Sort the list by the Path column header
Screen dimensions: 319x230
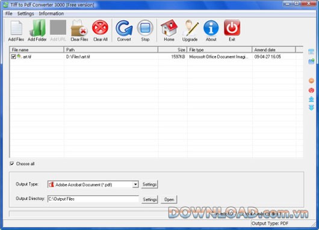pyautogui.click(x=111, y=50)
